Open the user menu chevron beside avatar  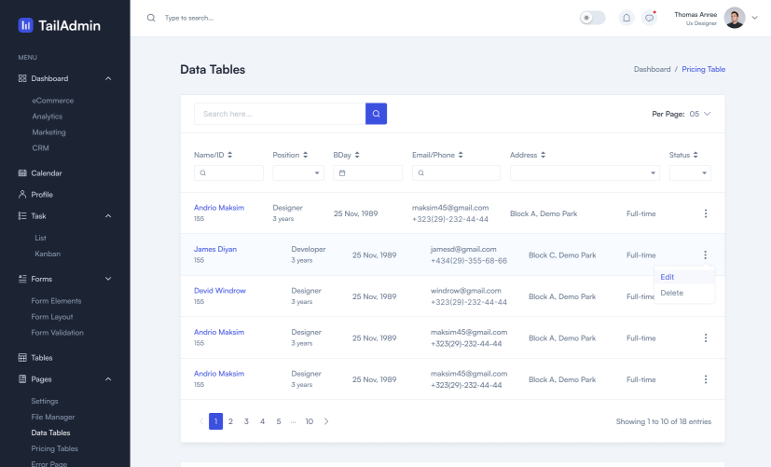(755, 18)
